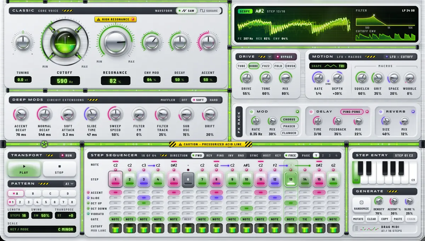
Task: Set Muffler to Hard
Action: [214, 100]
